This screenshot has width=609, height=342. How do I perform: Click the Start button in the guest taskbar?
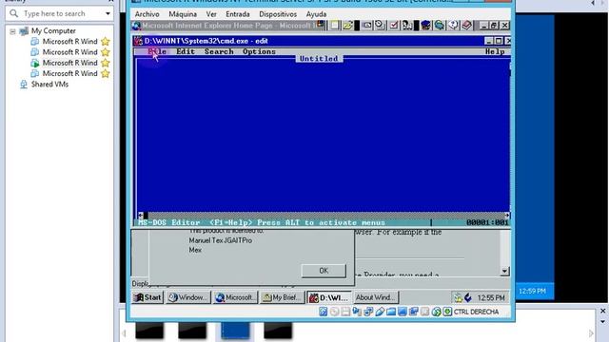click(147, 297)
